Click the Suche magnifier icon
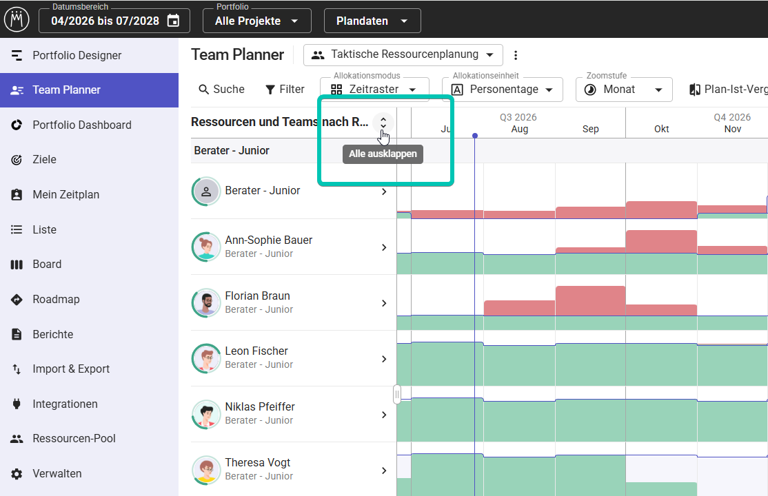The width and height of the screenshot is (768, 496). click(x=204, y=89)
